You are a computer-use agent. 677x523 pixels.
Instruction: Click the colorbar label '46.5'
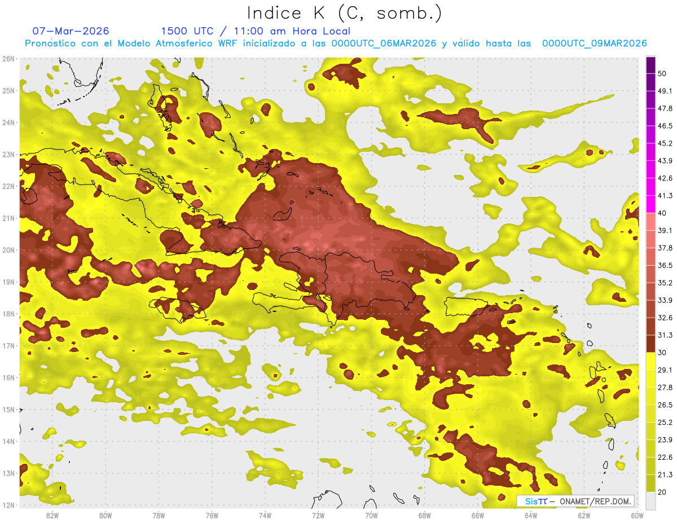665,126
